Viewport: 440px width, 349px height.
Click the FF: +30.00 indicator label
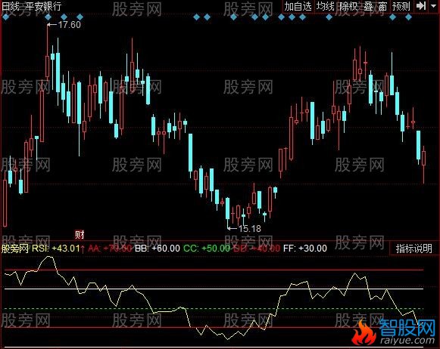(x=305, y=249)
